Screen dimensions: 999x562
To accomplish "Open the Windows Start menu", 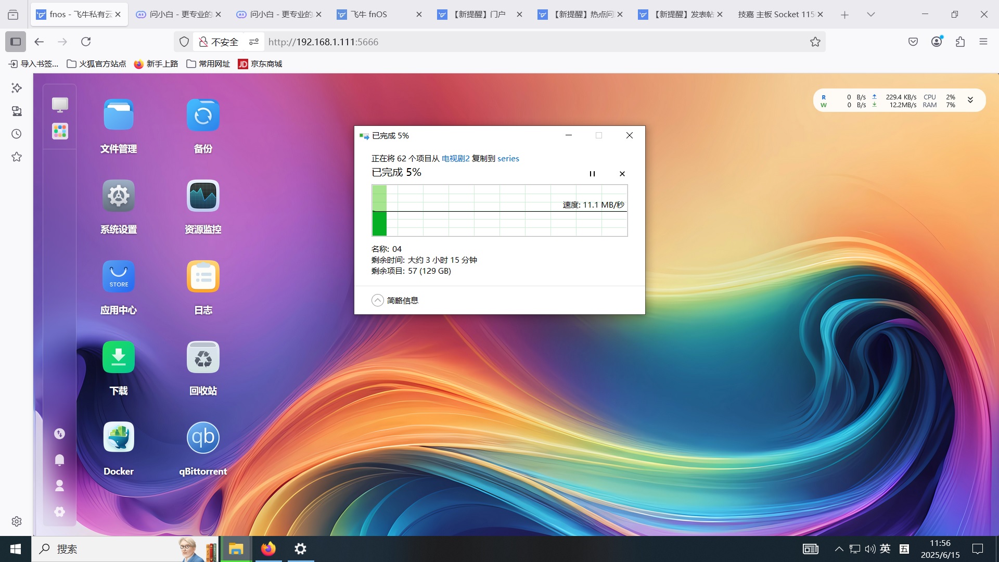I will click(x=16, y=549).
